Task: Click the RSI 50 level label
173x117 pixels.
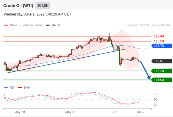Action: pyautogui.click(x=156, y=99)
